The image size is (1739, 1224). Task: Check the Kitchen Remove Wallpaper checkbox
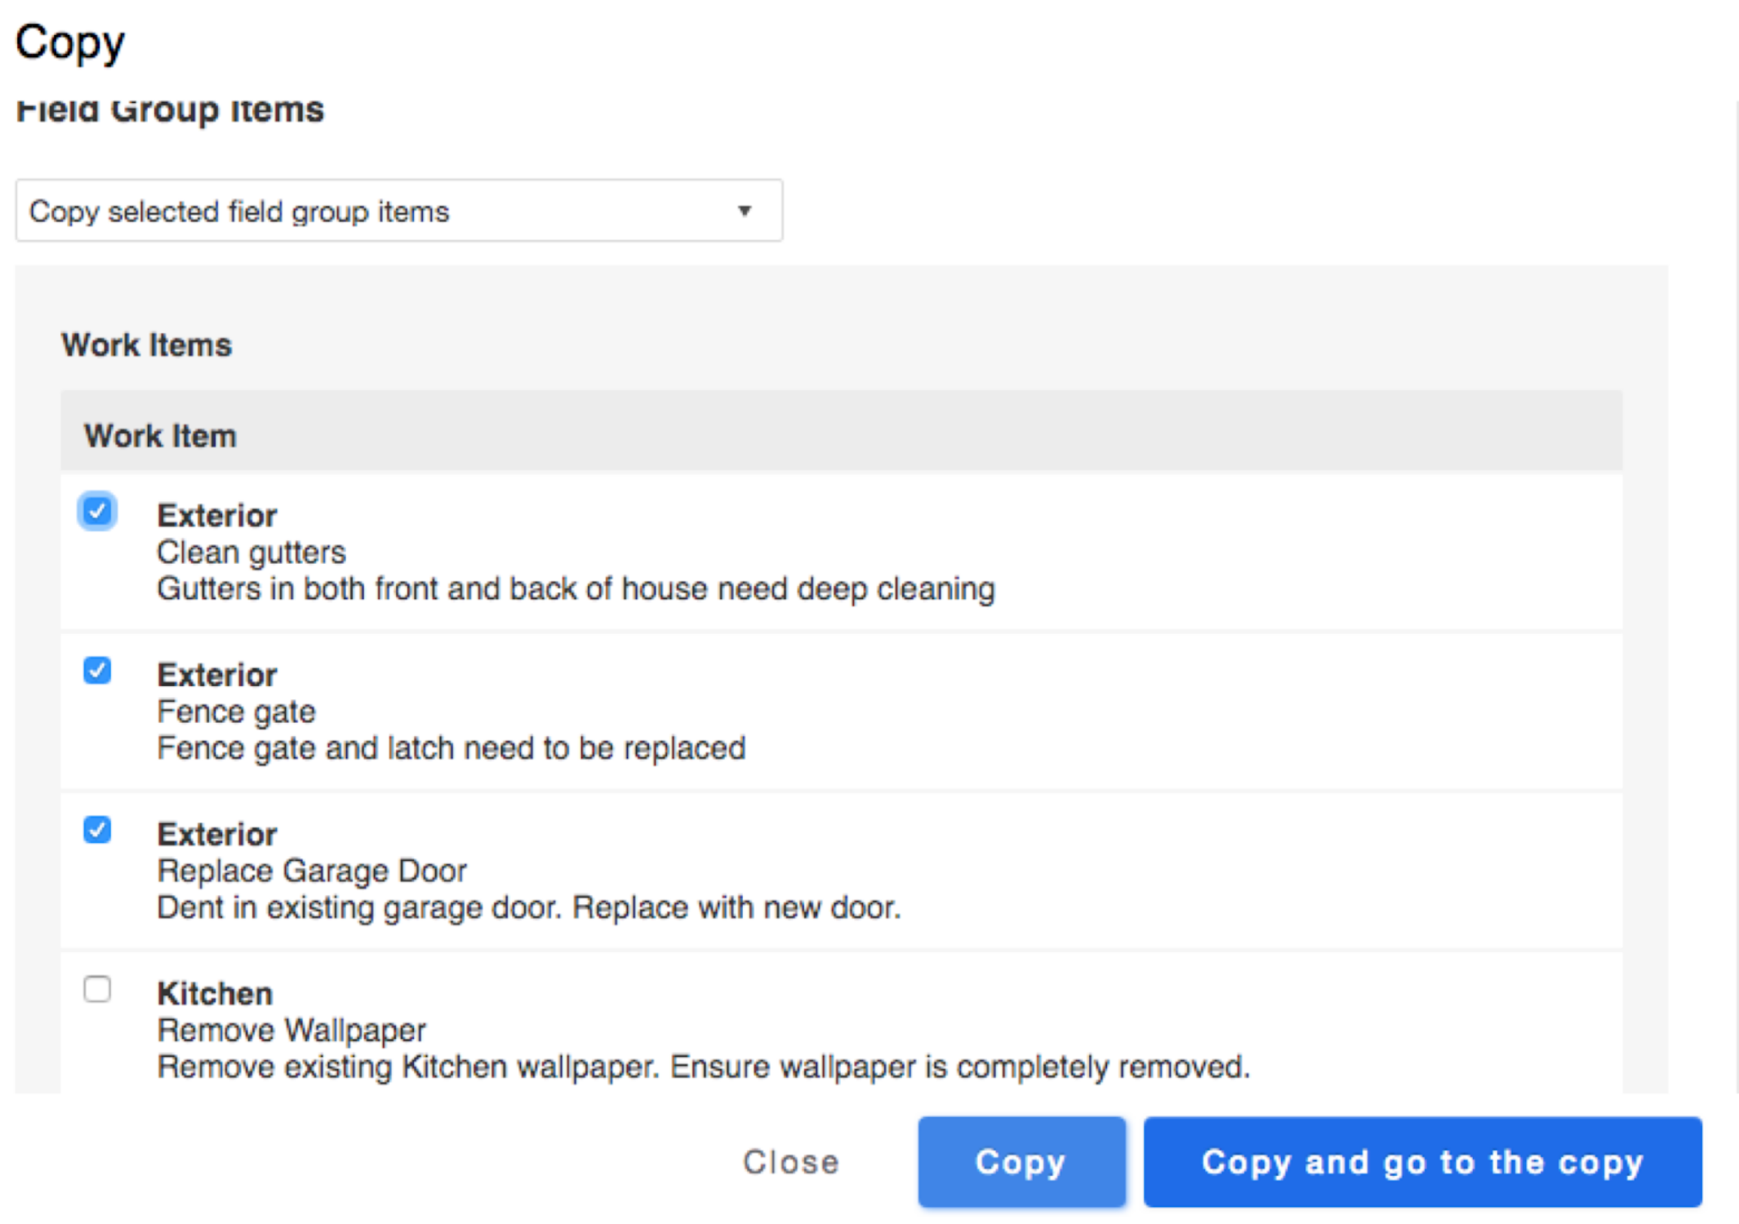[x=97, y=989]
